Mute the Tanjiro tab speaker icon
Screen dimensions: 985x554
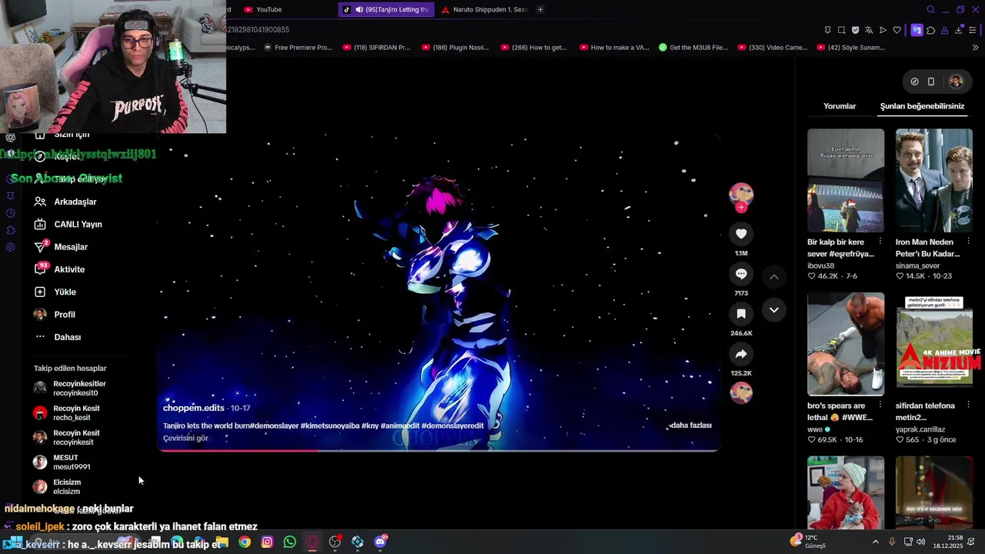[359, 9]
